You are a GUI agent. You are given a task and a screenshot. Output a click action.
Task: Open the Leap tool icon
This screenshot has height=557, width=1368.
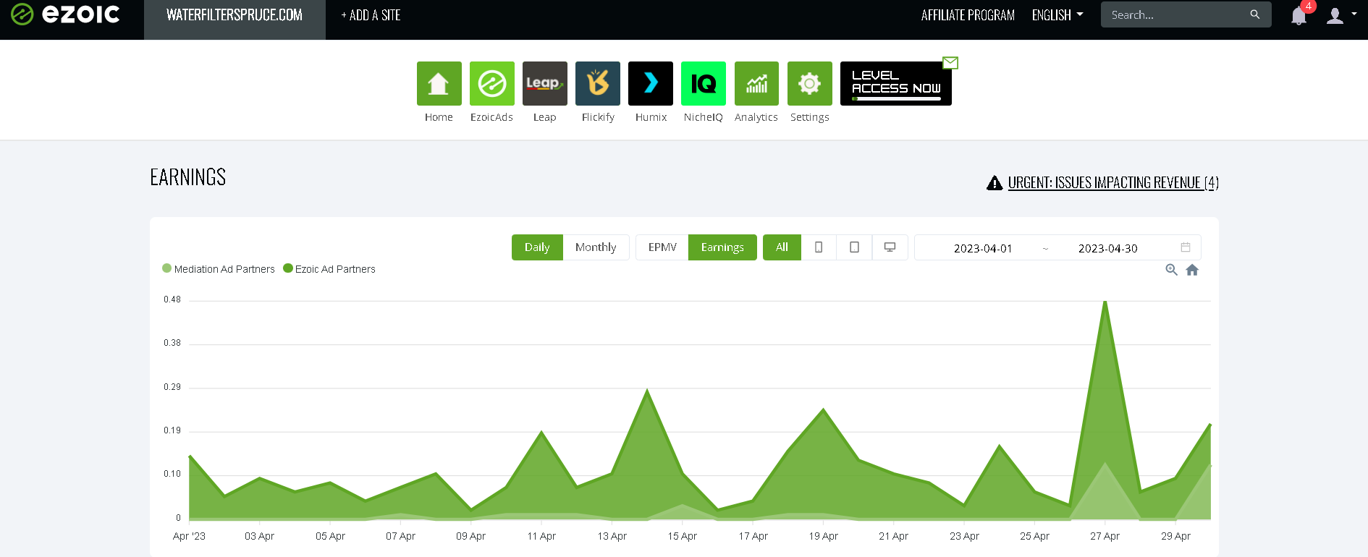pos(544,83)
